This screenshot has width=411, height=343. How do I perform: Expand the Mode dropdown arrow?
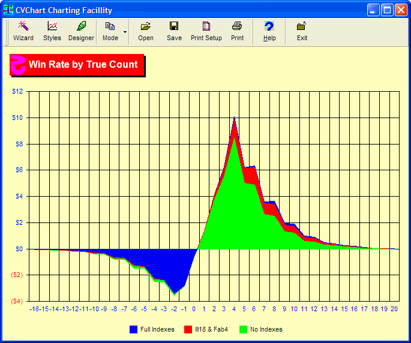point(125,31)
